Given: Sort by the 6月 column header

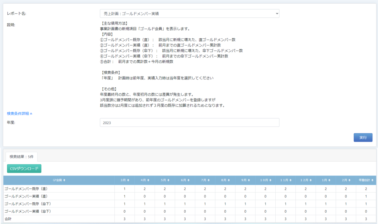Looking at the screenshot, I should (185, 180).
